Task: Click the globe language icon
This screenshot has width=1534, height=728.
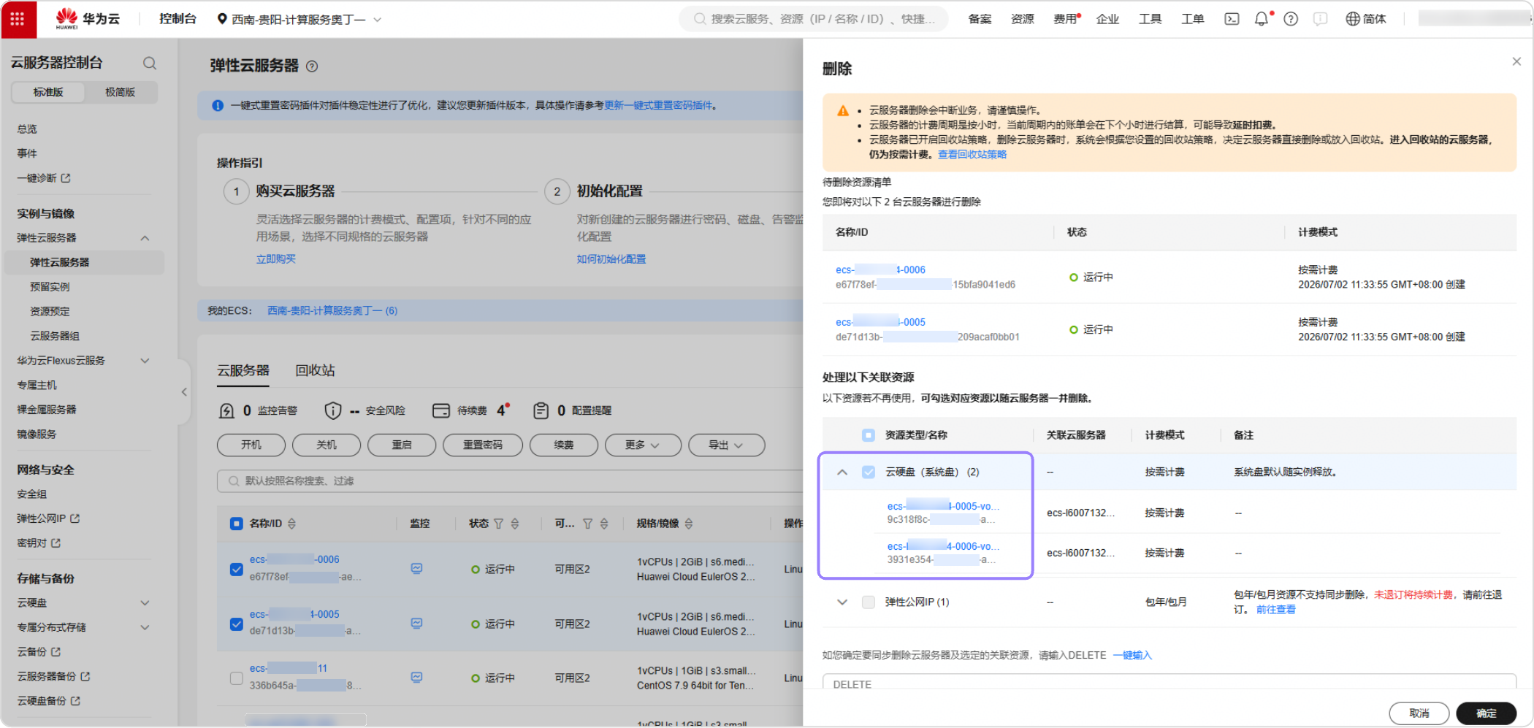Action: point(1353,19)
